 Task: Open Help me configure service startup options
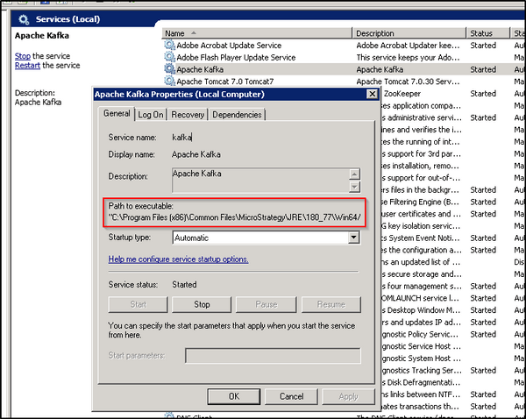(x=178, y=259)
